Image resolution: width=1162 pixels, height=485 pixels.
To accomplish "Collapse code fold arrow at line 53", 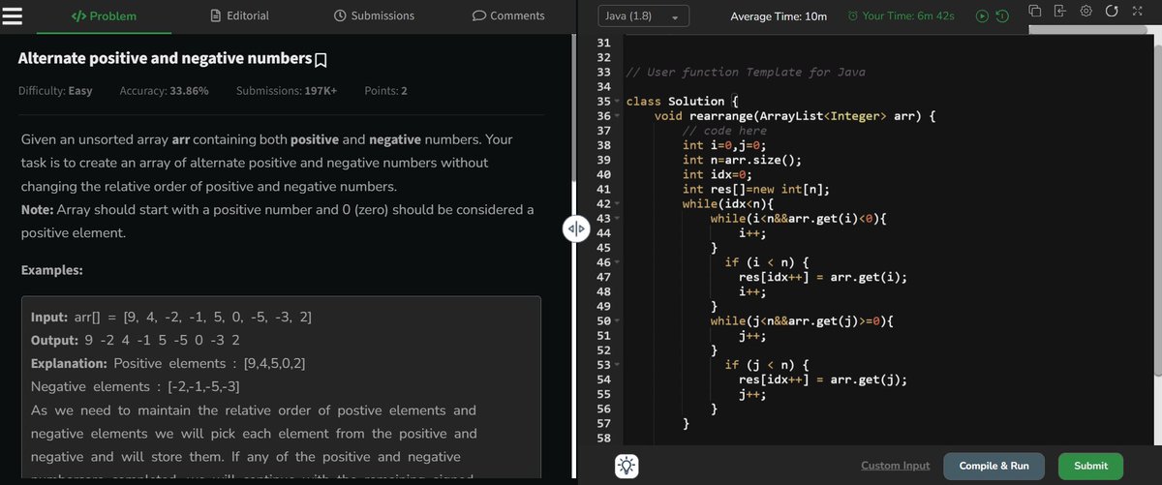I will point(617,365).
